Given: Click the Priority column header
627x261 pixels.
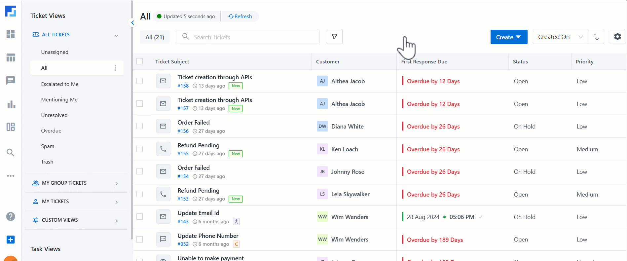Looking at the screenshot, I should (584, 61).
